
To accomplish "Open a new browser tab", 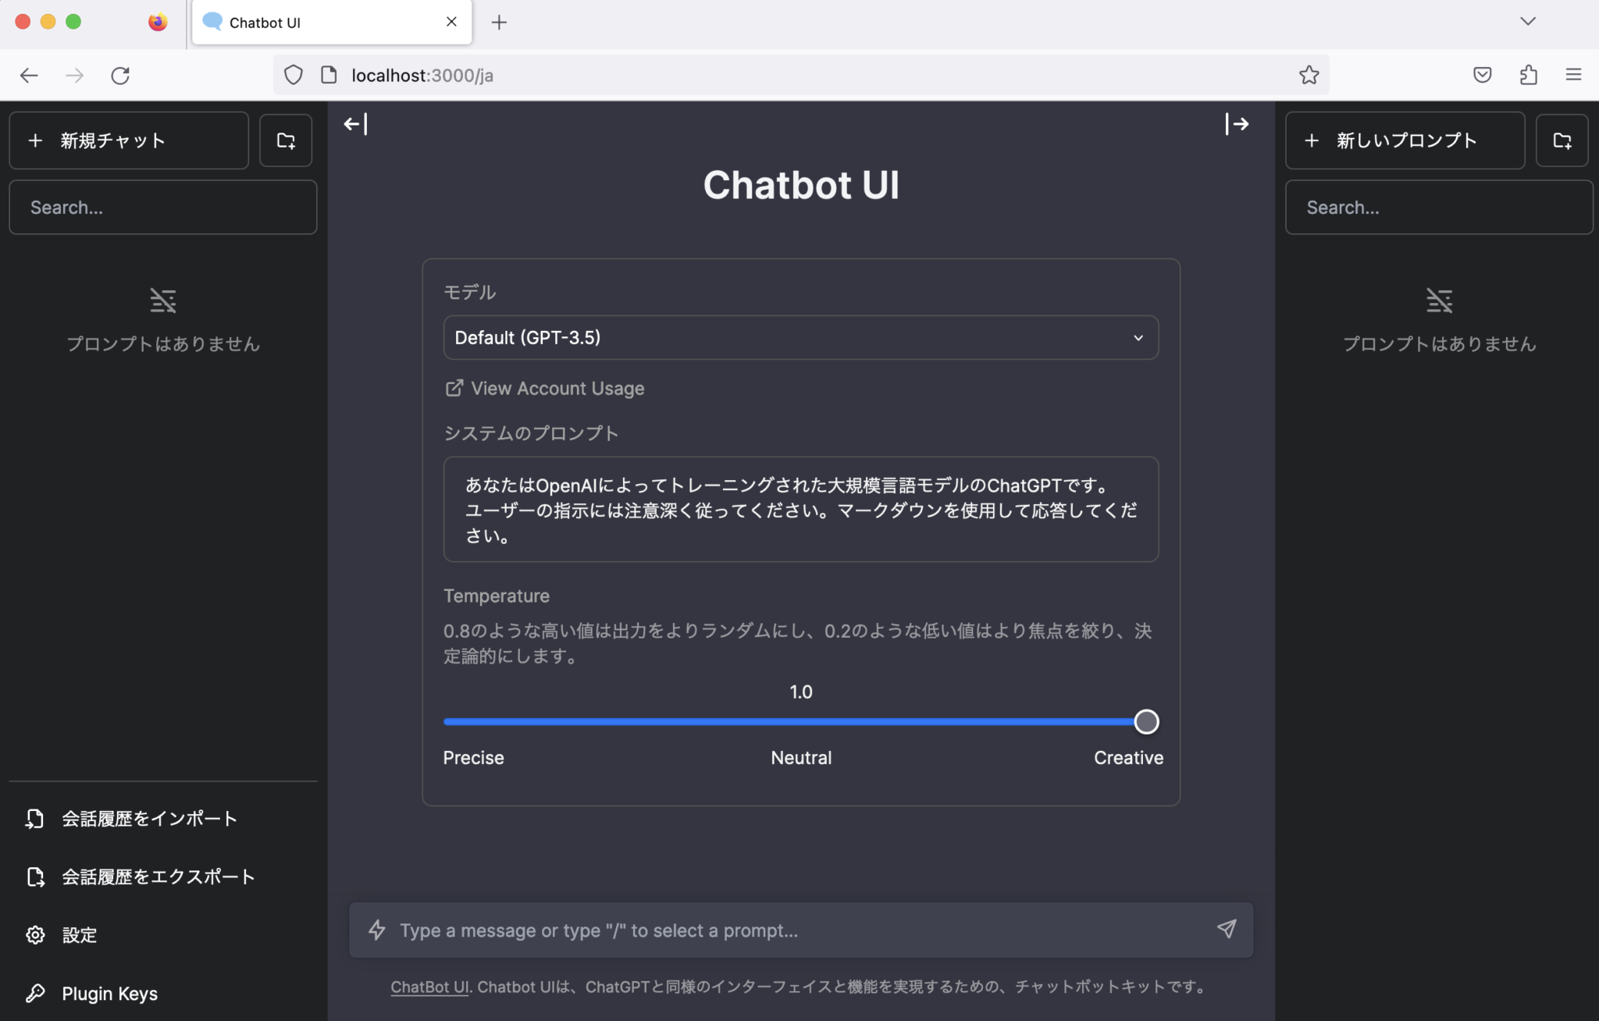I will [499, 22].
